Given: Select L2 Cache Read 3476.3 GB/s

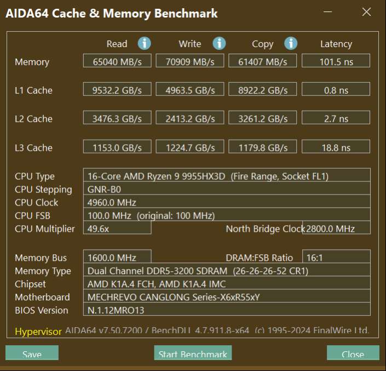Looking at the screenshot, I should [117, 117].
